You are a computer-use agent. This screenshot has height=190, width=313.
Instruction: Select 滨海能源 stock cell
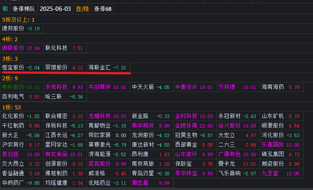[x=108, y=154]
